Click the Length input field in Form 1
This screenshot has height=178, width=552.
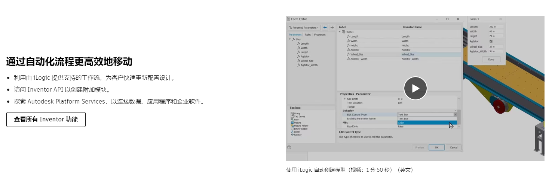pyautogui.click(x=496, y=26)
